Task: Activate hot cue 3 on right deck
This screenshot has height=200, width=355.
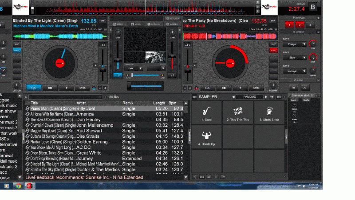Action: point(310,25)
